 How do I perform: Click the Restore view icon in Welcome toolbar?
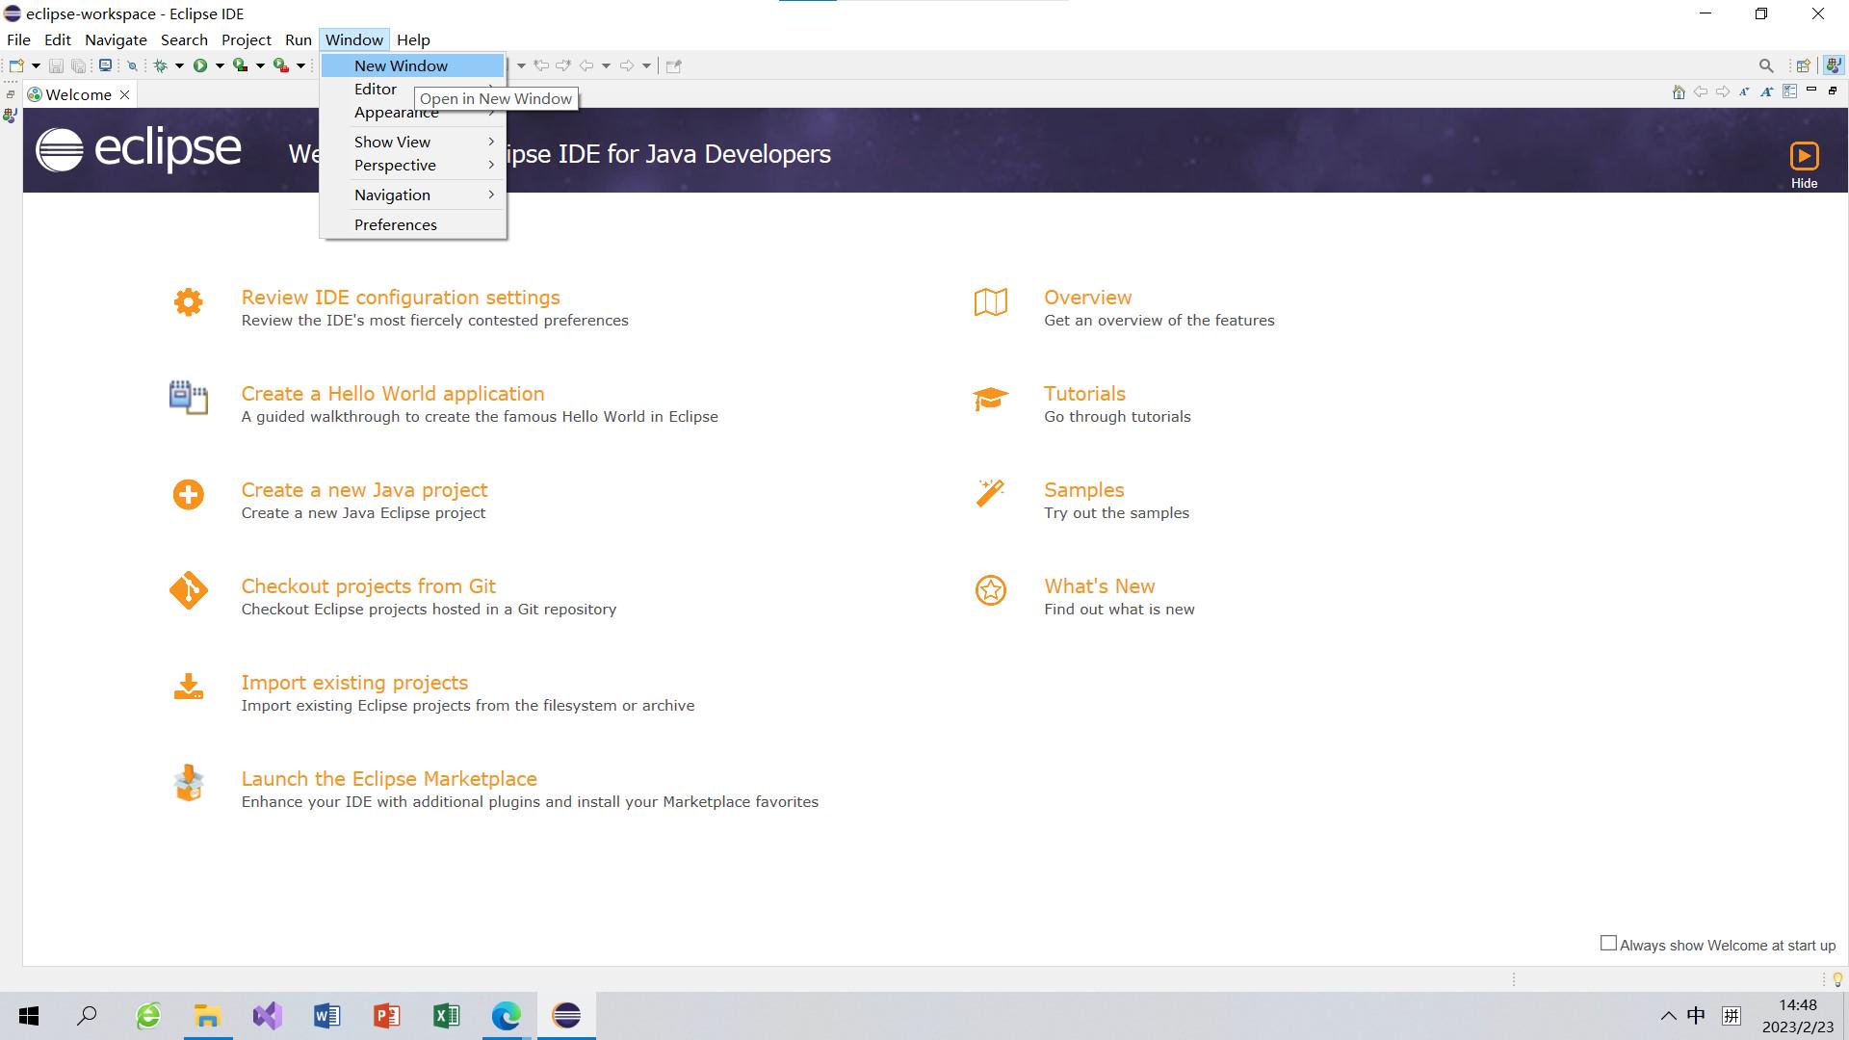coord(1833,91)
